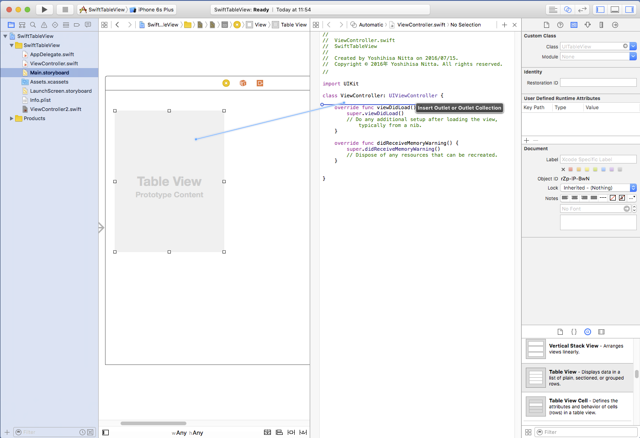Select ViewController.swift in project navigator
This screenshot has width=640, height=438.
point(54,63)
